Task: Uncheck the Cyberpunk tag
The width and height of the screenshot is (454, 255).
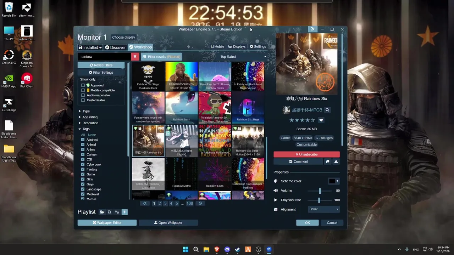Action: pyautogui.click(x=83, y=164)
